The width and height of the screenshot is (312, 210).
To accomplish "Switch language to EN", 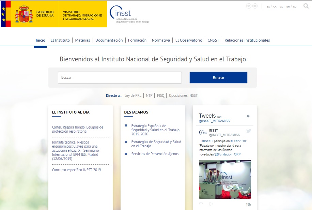I will tap(288, 6).
